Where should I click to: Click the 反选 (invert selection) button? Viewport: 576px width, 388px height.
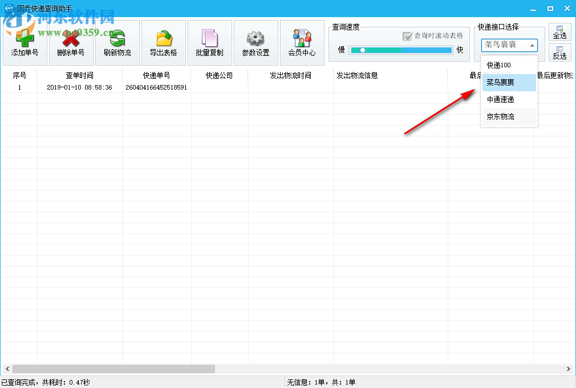coord(559,52)
